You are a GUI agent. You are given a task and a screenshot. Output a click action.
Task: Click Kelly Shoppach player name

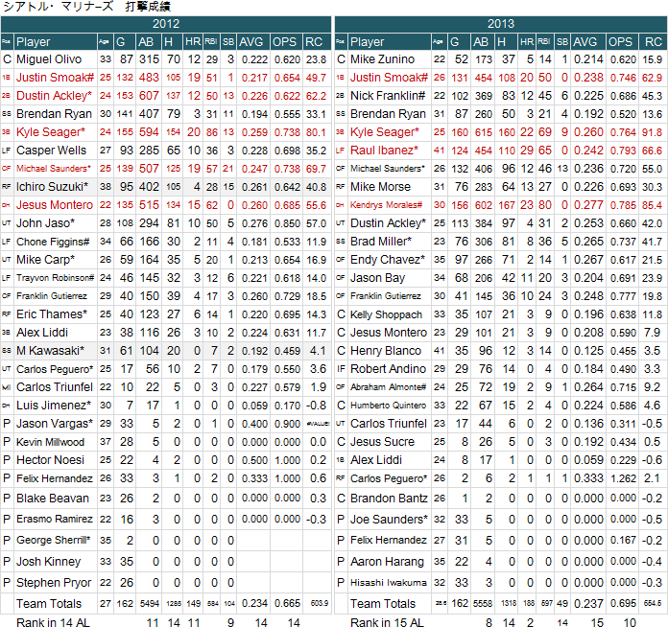click(x=386, y=314)
